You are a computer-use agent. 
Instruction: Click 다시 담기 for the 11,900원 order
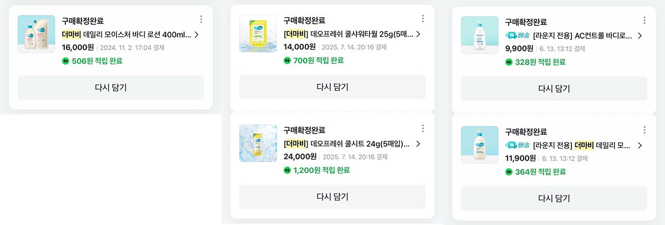tap(554, 198)
